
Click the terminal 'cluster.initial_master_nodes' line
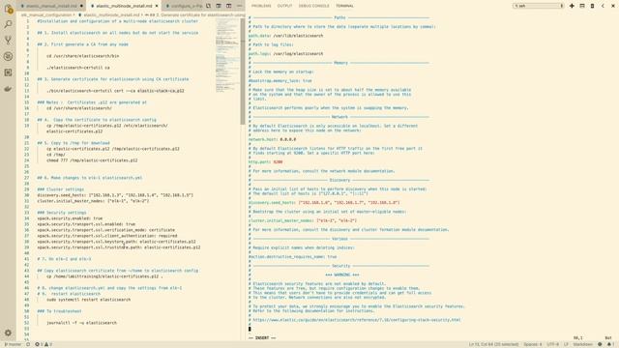click(303, 220)
